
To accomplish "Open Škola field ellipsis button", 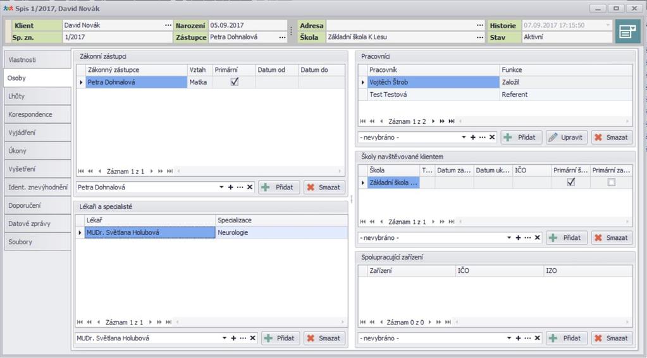I will point(479,37).
